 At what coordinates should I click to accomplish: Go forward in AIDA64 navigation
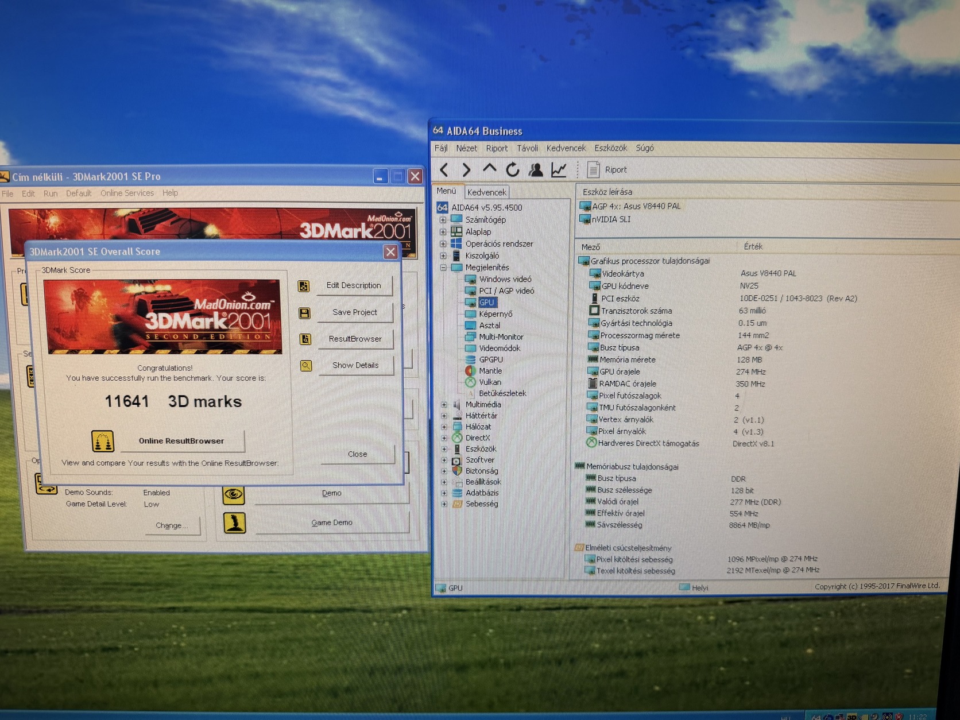point(466,169)
